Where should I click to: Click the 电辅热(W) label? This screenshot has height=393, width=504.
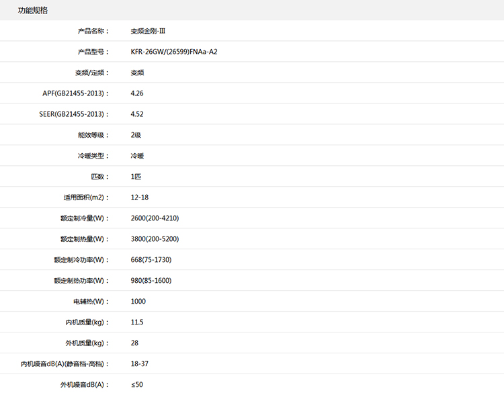91,302
